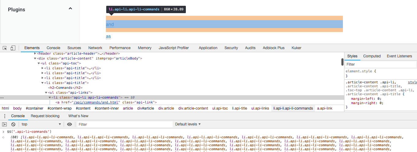Open the Console panel in the main tab bar
This screenshot has width=417, height=152.
click(54, 48)
